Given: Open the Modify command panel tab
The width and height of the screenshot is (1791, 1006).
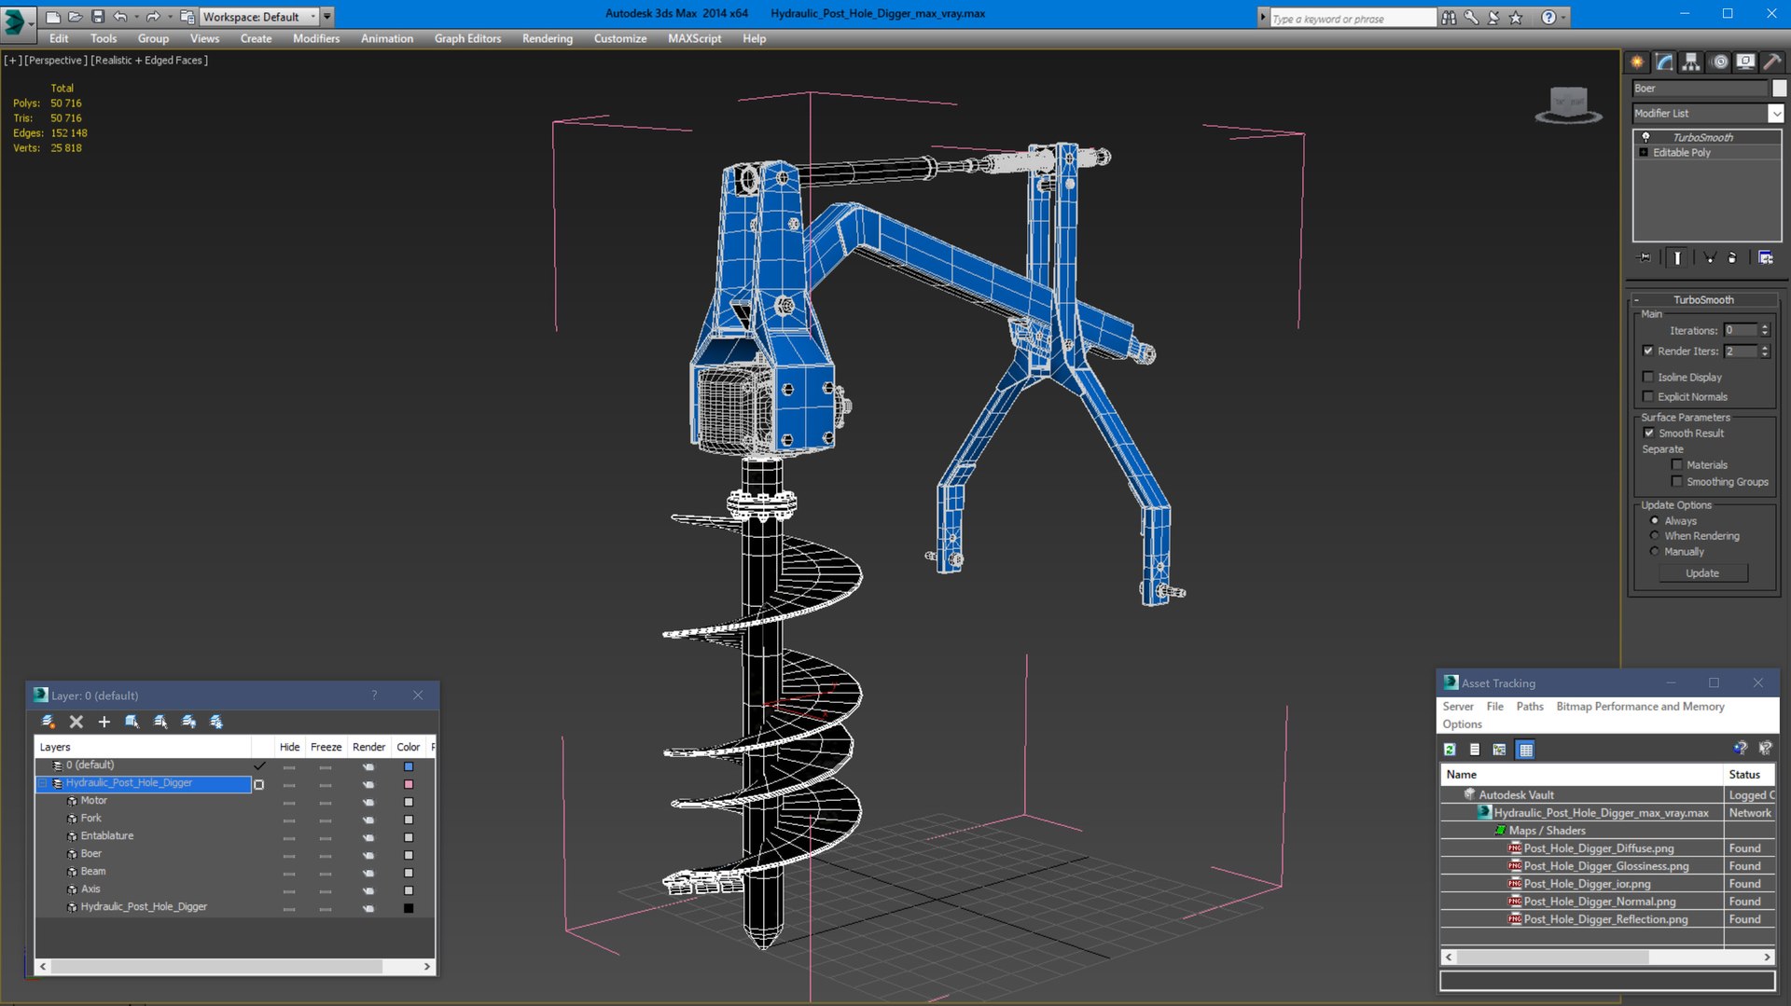Looking at the screenshot, I should pos(1664,62).
